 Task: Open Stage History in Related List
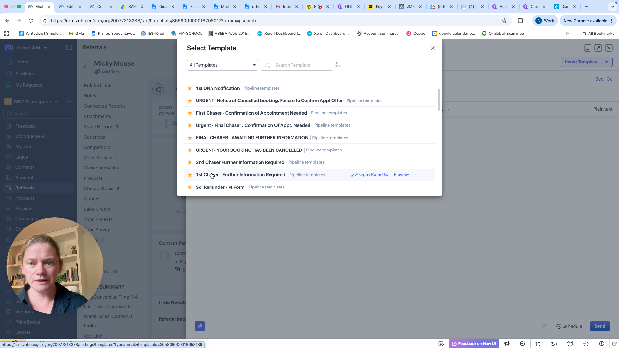point(98,127)
